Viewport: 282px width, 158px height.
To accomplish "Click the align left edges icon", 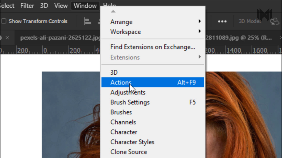I will coord(88,21).
